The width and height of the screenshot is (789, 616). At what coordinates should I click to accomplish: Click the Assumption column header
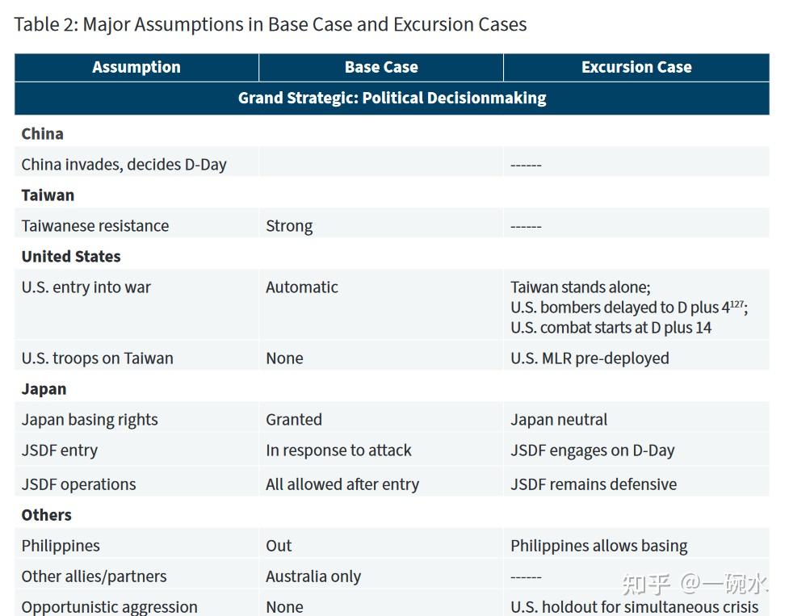pyautogui.click(x=136, y=67)
